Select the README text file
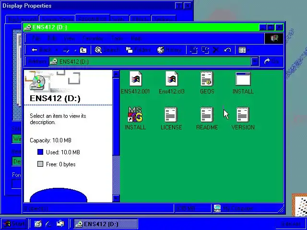The height and width of the screenshot is (230, 307). (x=207, y=118)
